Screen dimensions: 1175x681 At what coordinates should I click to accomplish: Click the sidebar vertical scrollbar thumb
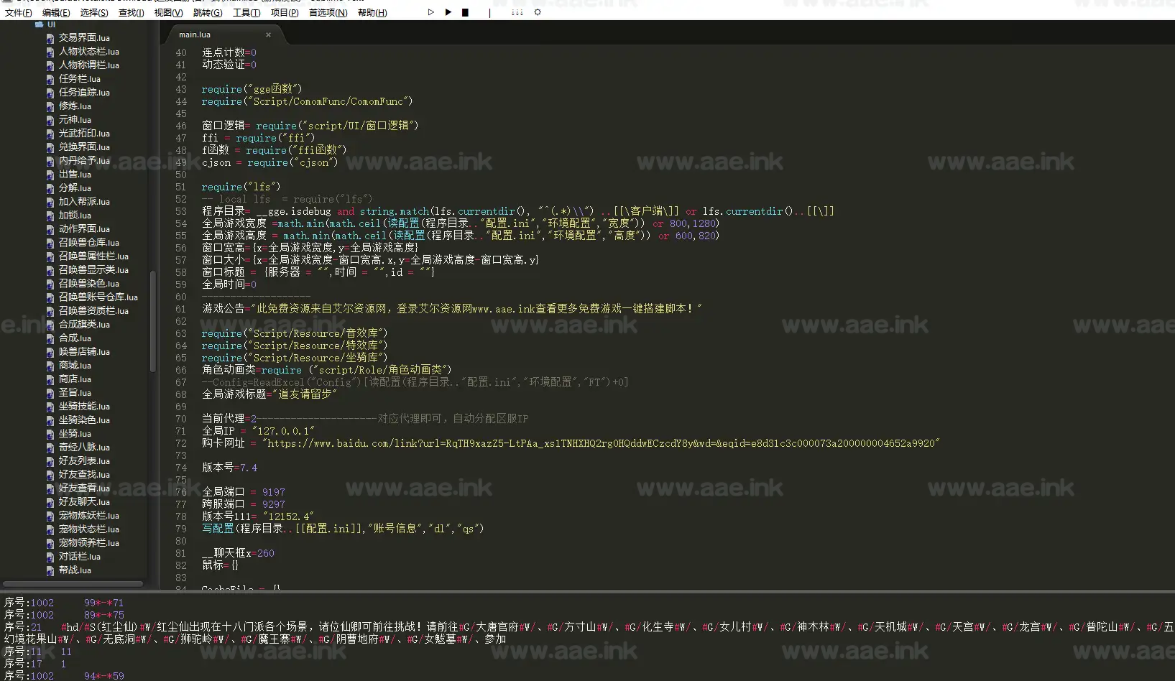pos(152,321)
